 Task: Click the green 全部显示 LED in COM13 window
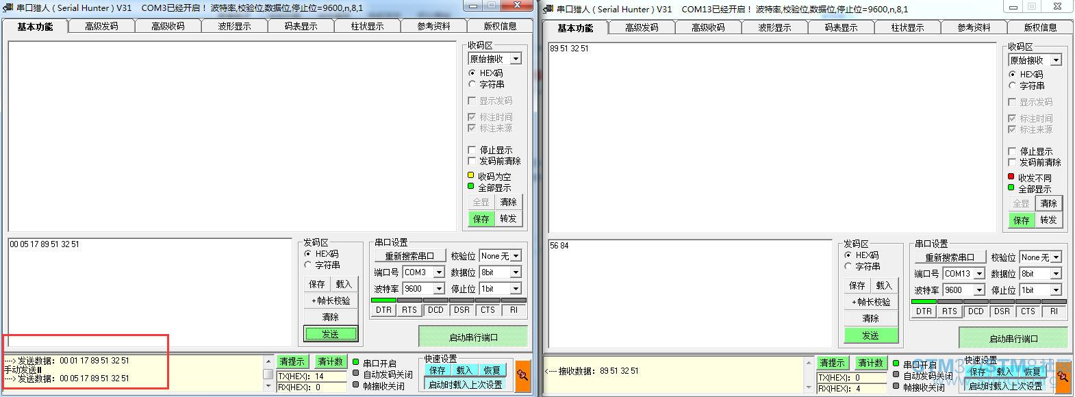1011,188
